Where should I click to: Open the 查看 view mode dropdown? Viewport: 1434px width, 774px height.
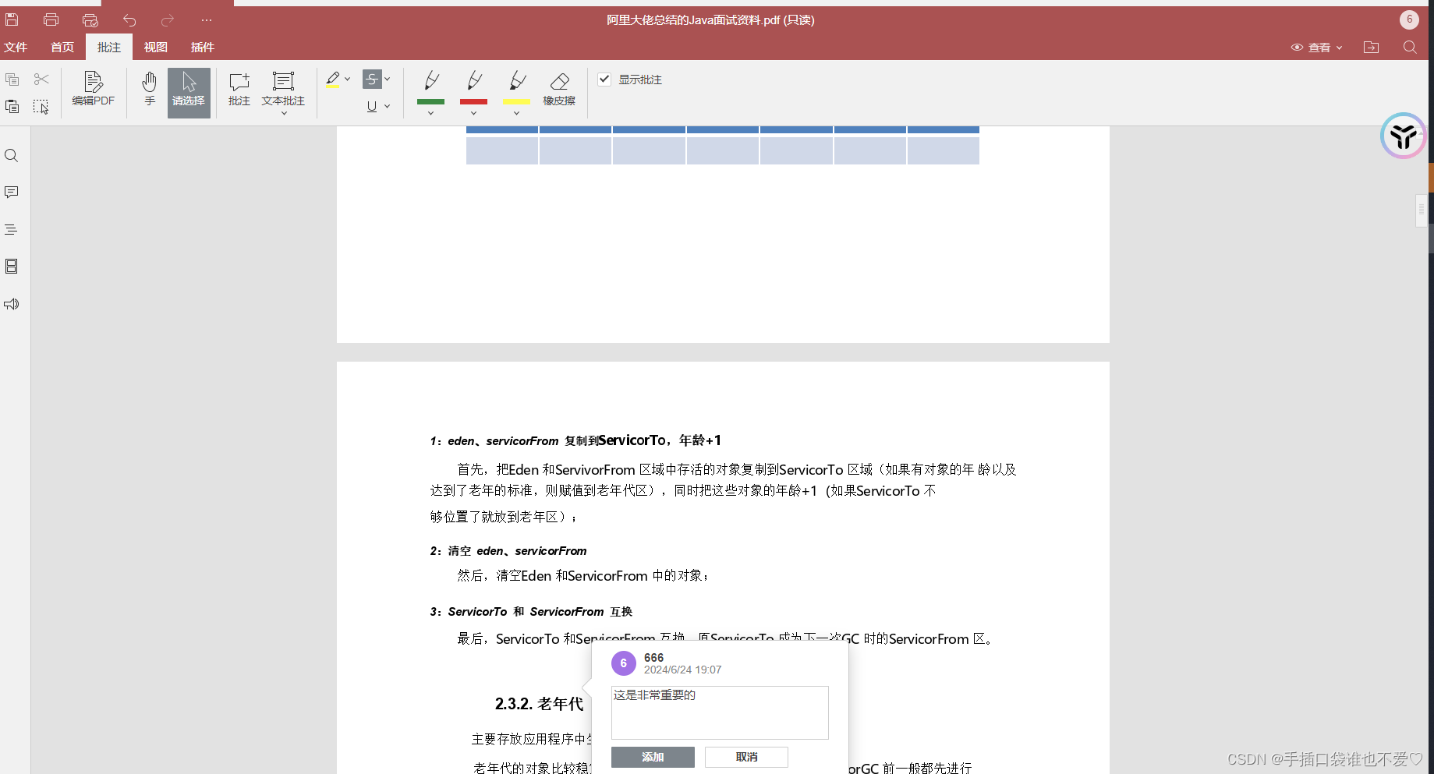(x=1317, y=48)
